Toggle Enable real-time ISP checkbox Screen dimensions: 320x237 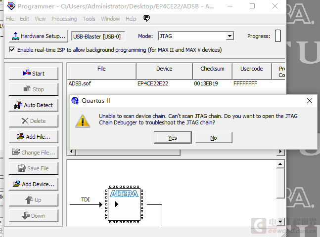(x=12, y=49)
